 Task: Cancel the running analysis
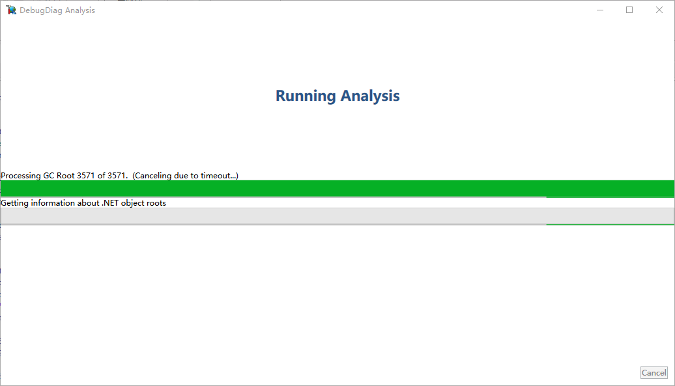[x=653, y=373]
